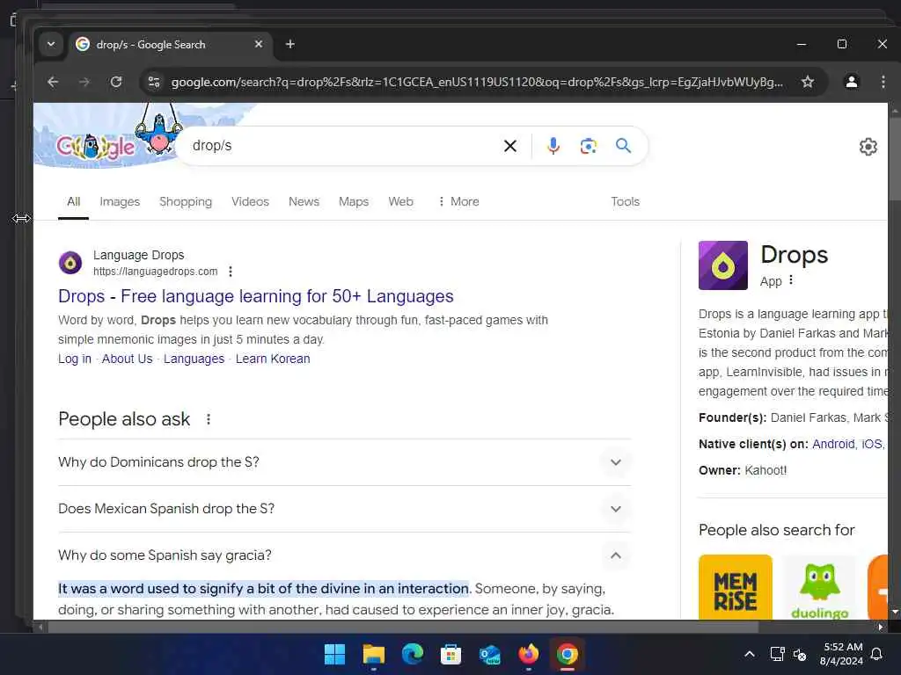
Task: Open Microsoft Store from the taskbar
Action: (x=451, y=654)
